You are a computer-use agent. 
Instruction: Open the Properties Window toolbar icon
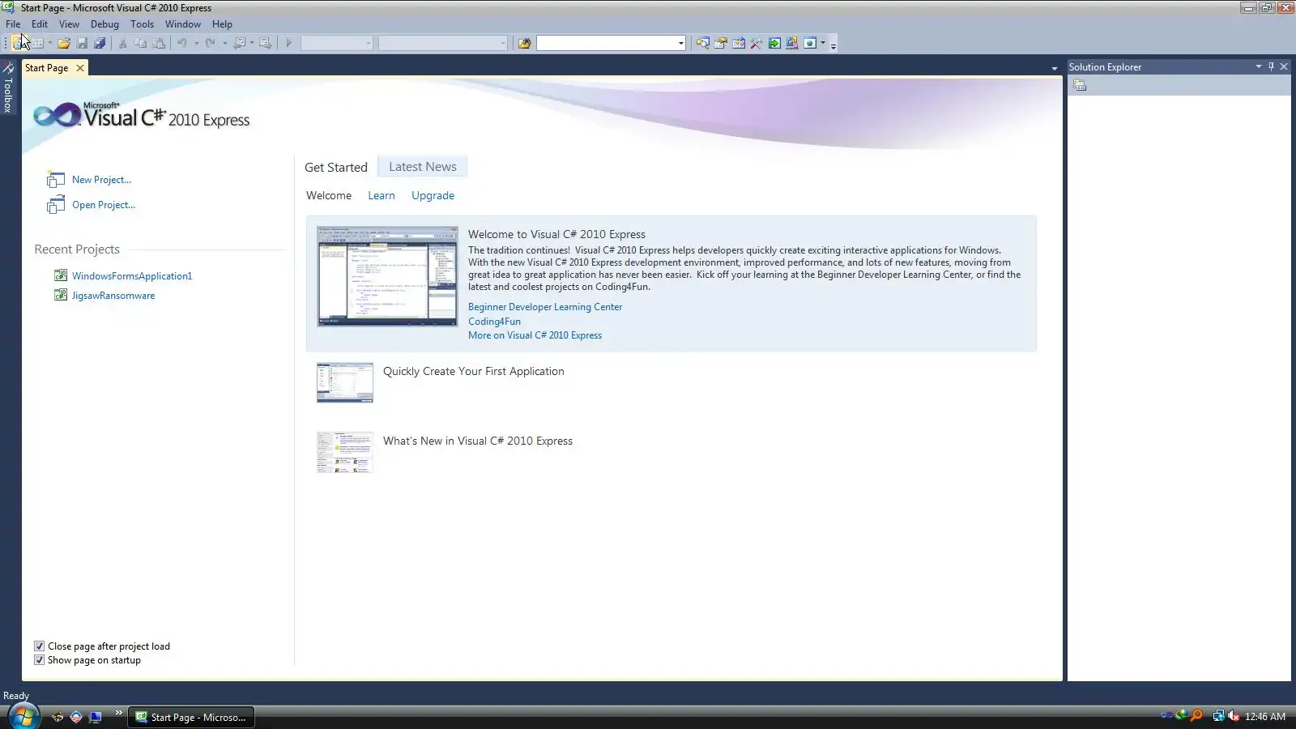click(x=720, y=43)
